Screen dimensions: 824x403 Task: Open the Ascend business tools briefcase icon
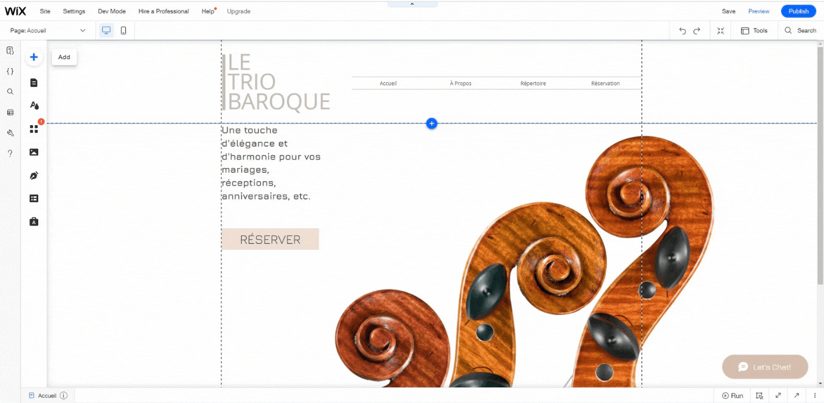click(34, 222)
